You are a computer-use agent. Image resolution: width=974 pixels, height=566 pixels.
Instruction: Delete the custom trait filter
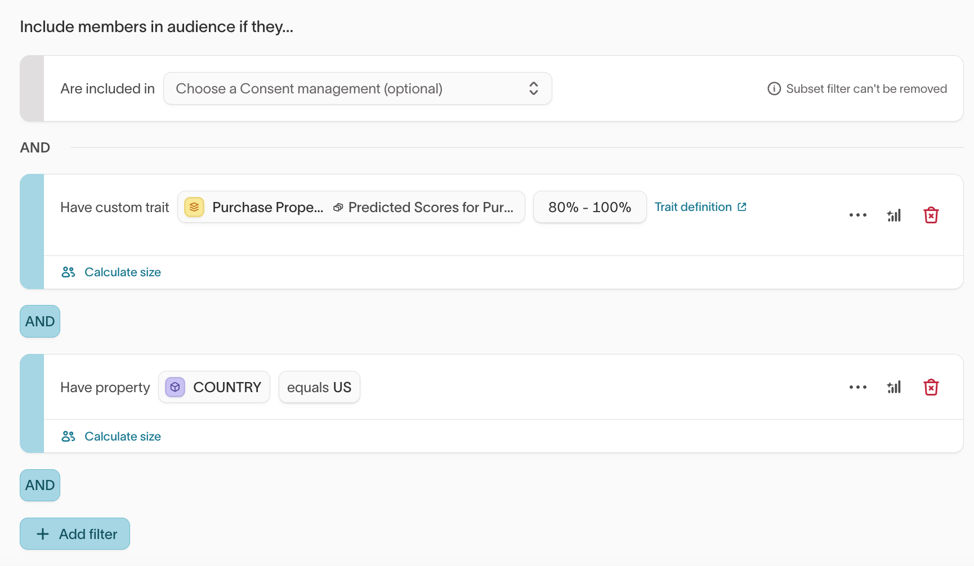931,215
